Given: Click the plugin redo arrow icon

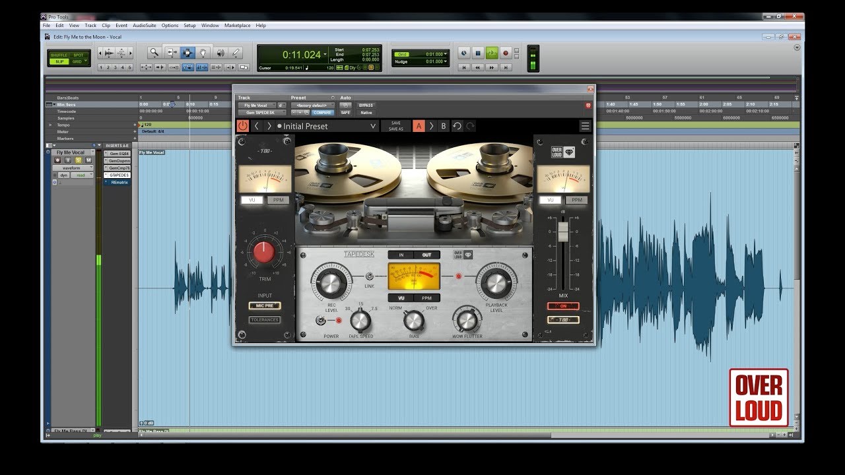Looking at the screenshot, I should pos(470,126).
